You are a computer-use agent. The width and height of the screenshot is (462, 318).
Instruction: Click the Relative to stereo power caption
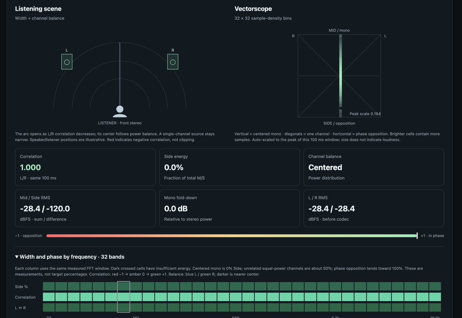pos(188,219)
